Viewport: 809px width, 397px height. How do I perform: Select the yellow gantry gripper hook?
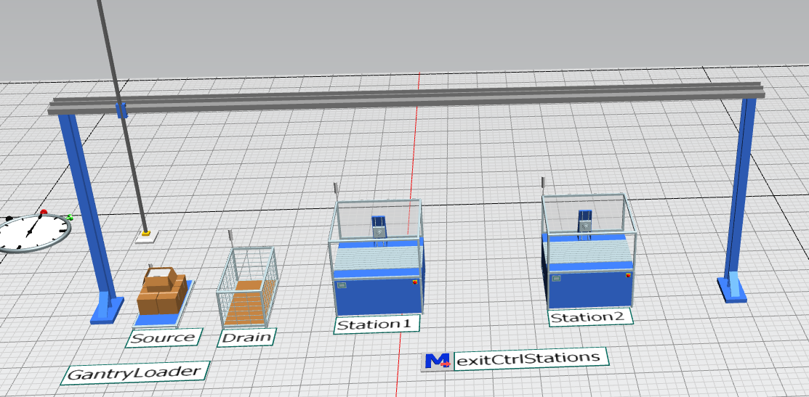coord(147,234)
